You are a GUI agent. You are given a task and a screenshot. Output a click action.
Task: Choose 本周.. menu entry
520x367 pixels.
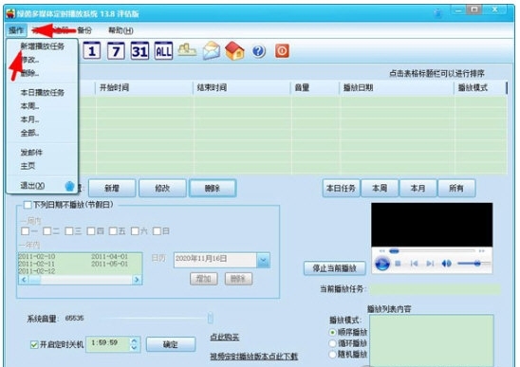click(x=42, y=106)
